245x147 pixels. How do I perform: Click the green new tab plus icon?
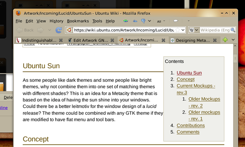coord(225,40)
